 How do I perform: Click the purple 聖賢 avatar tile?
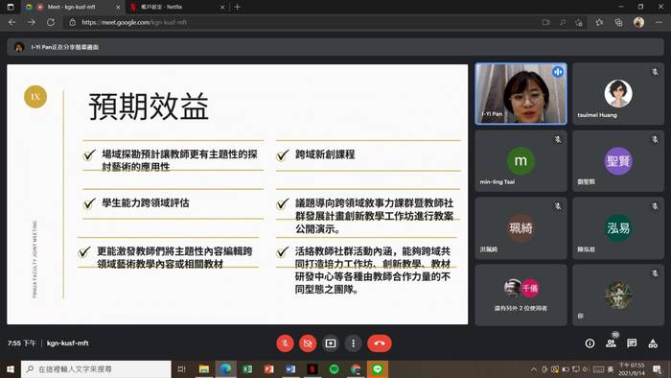tap(618, 161)
